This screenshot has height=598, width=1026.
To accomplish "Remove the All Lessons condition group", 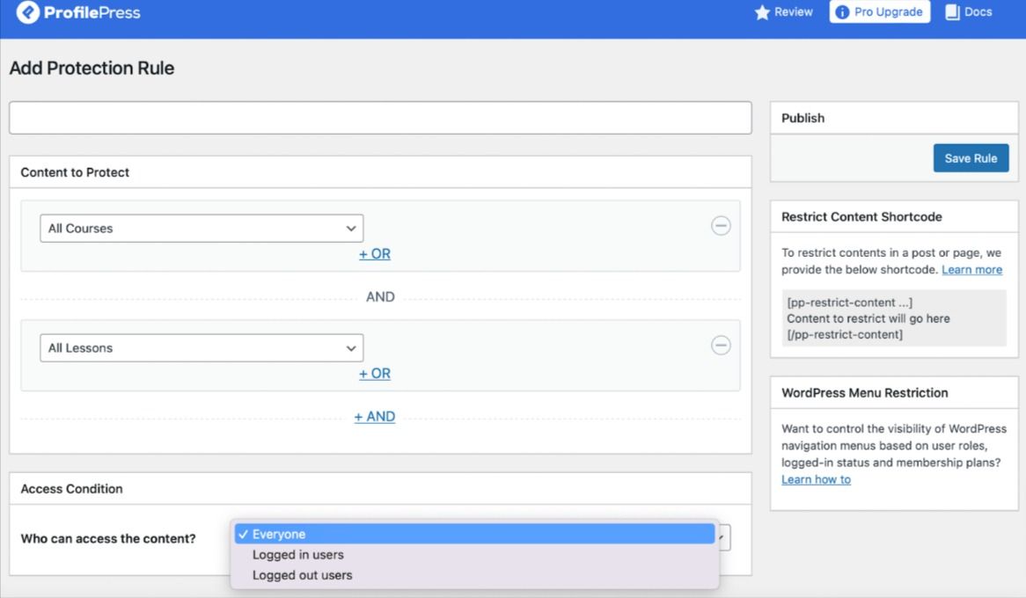I will [721, 346].
